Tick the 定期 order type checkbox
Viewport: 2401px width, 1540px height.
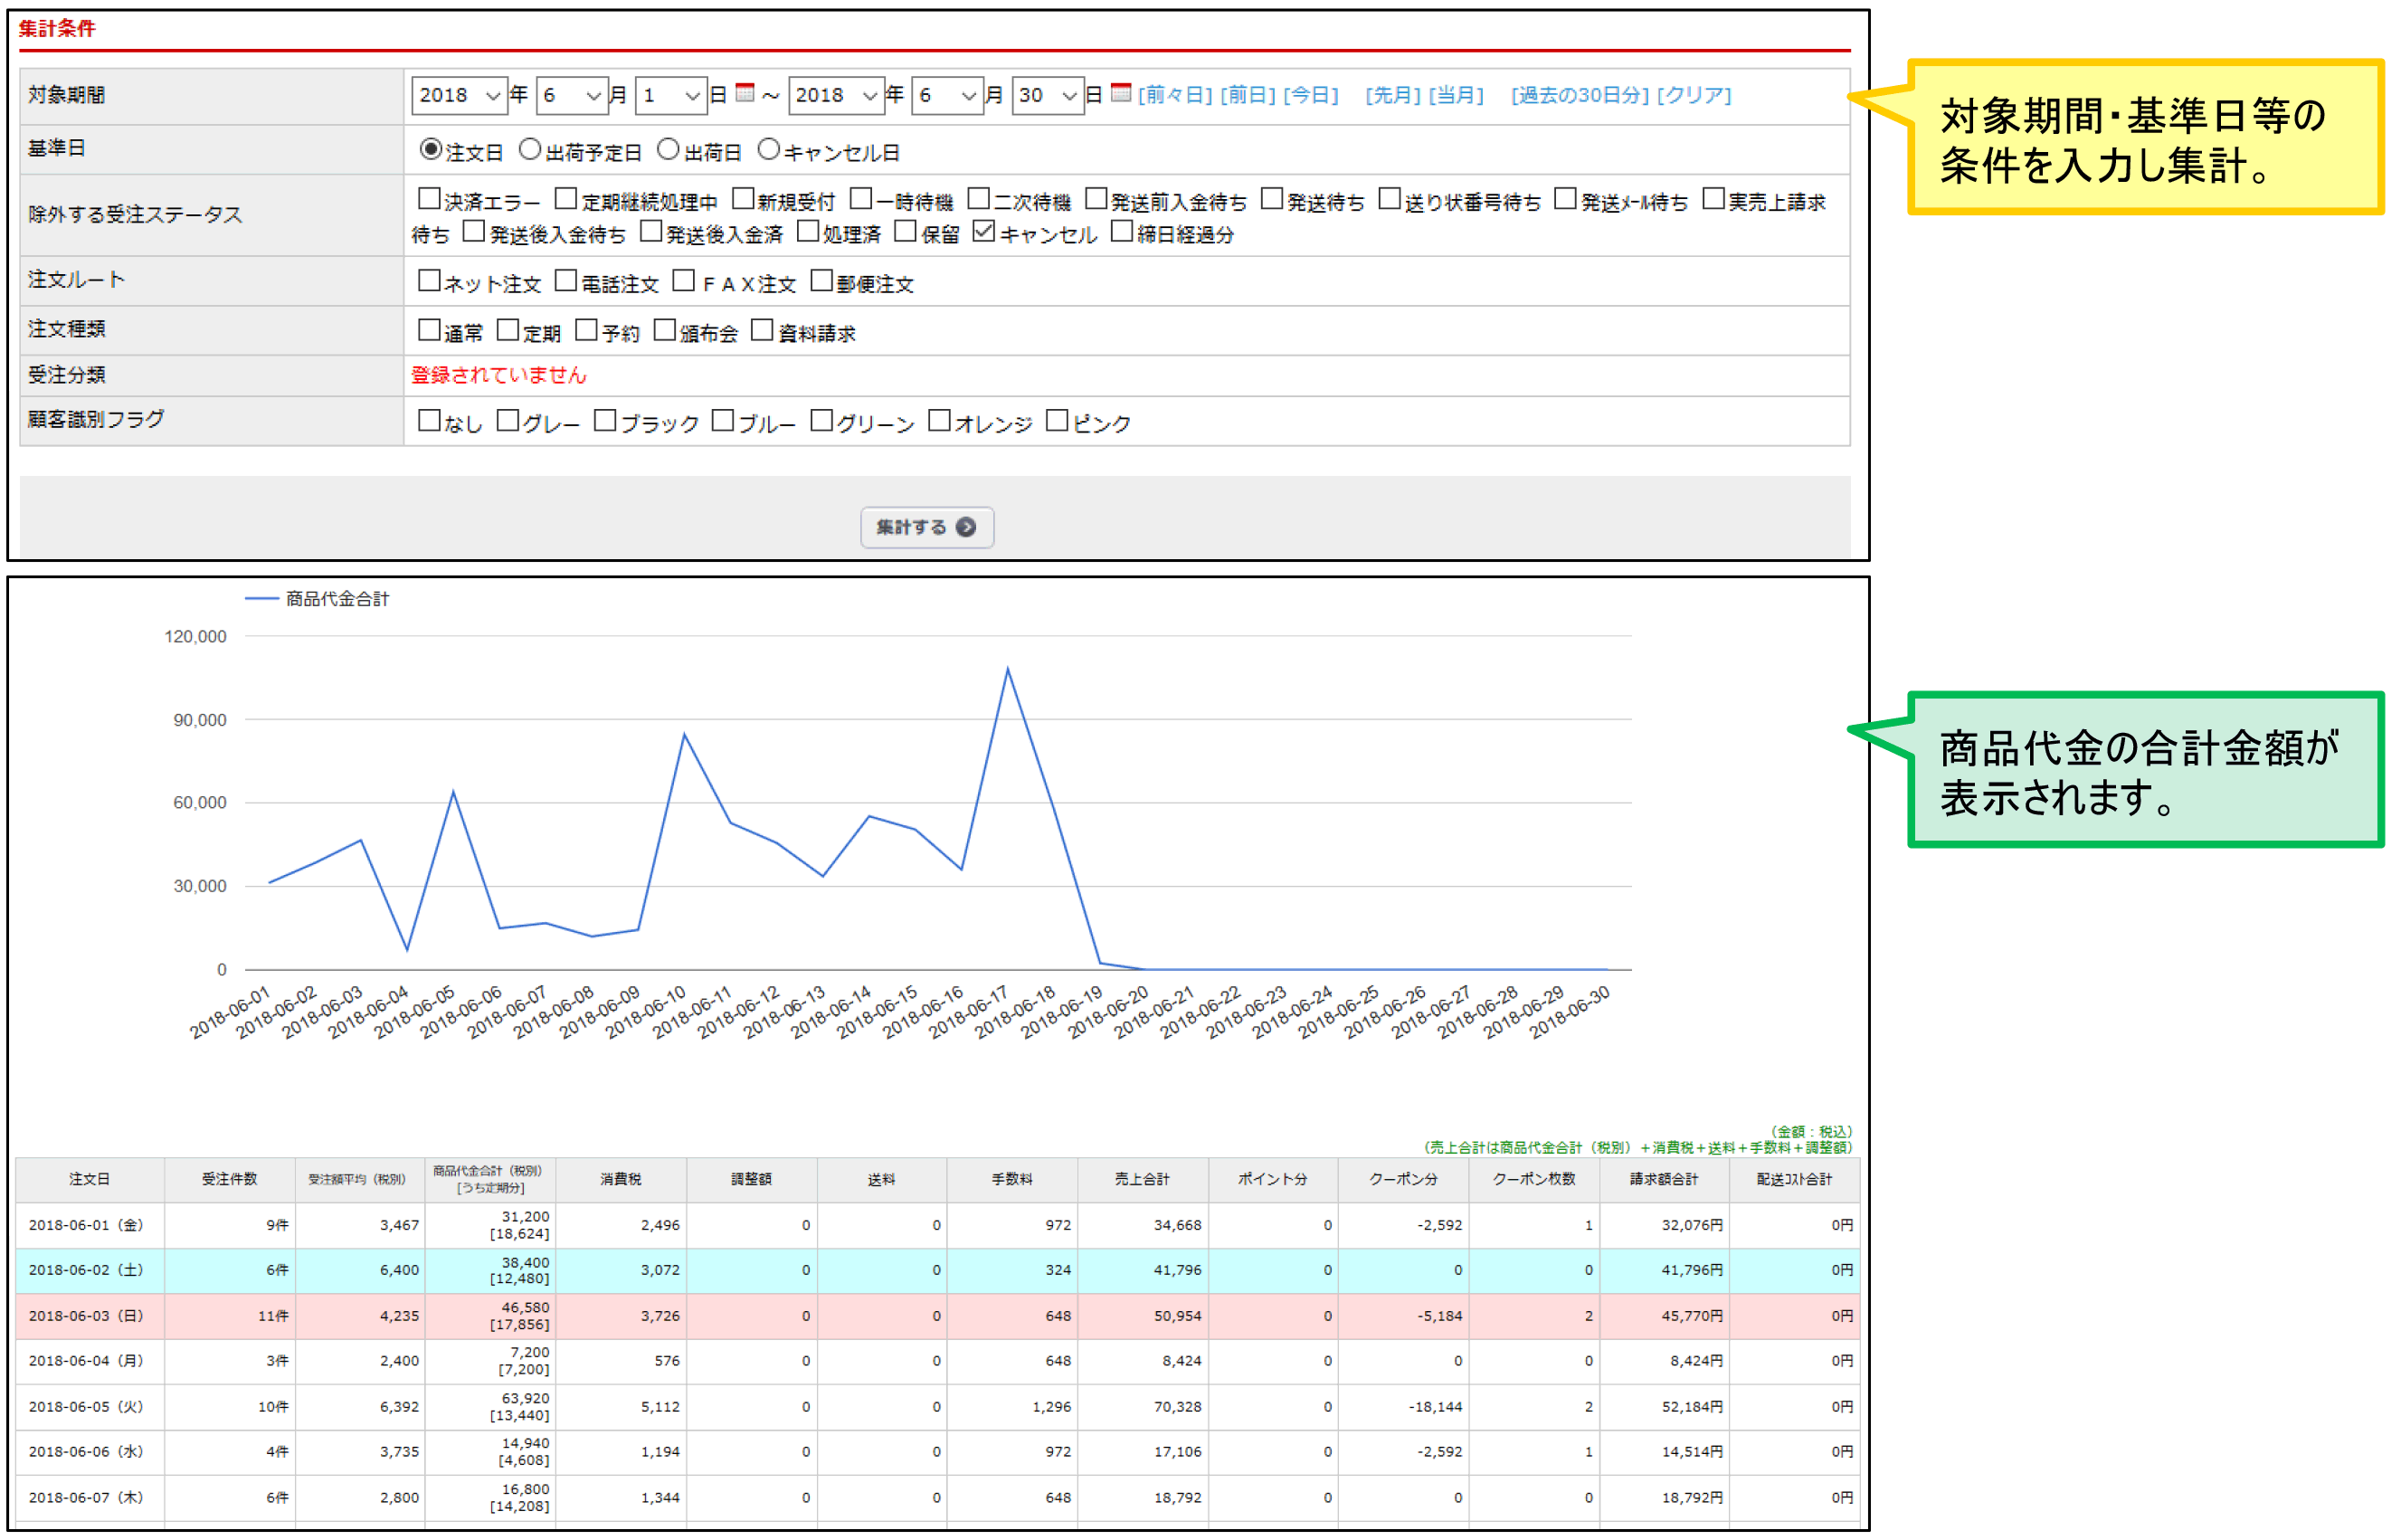pos(508,330)
